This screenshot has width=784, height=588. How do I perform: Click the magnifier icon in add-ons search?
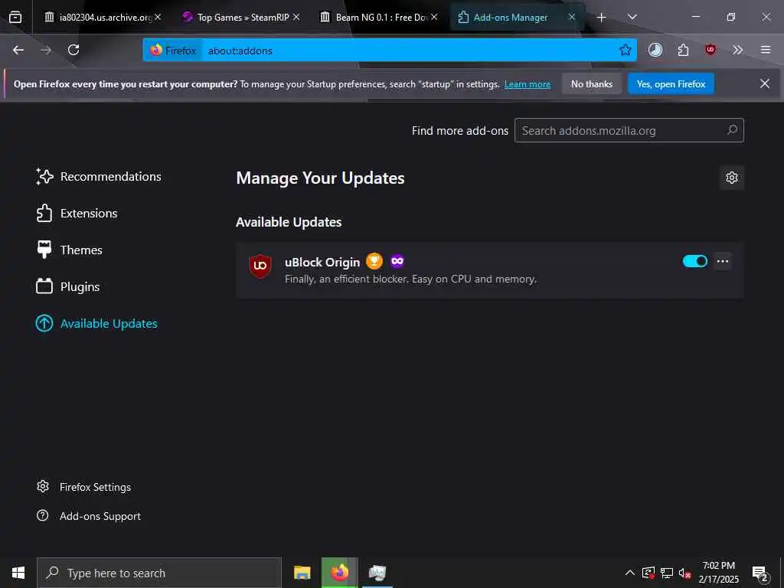coord(732,130)
